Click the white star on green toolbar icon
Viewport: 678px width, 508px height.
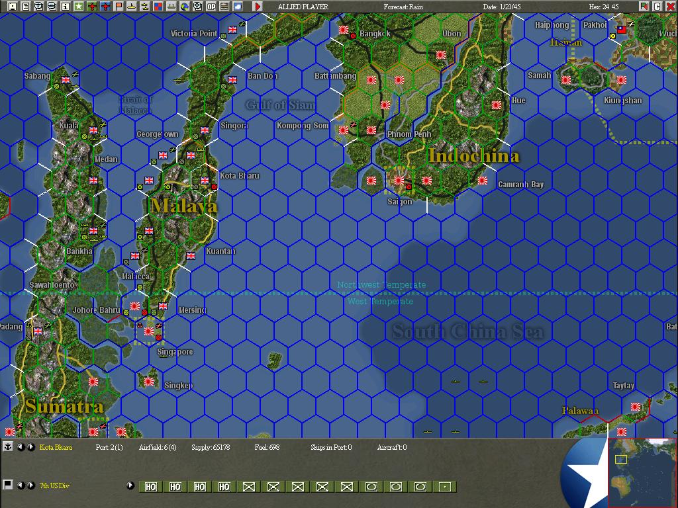point(79,6)
